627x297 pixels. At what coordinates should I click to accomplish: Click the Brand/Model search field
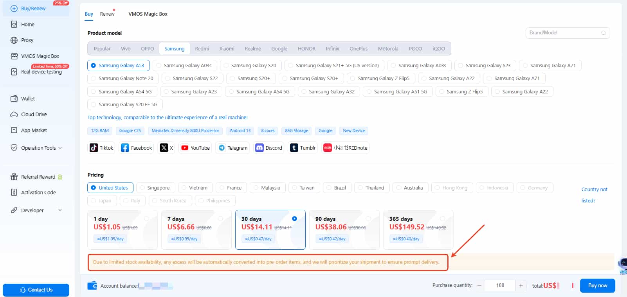pos(563,33)
